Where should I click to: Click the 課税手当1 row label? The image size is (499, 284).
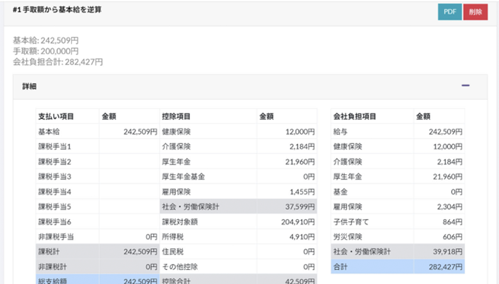coord(55,146)
